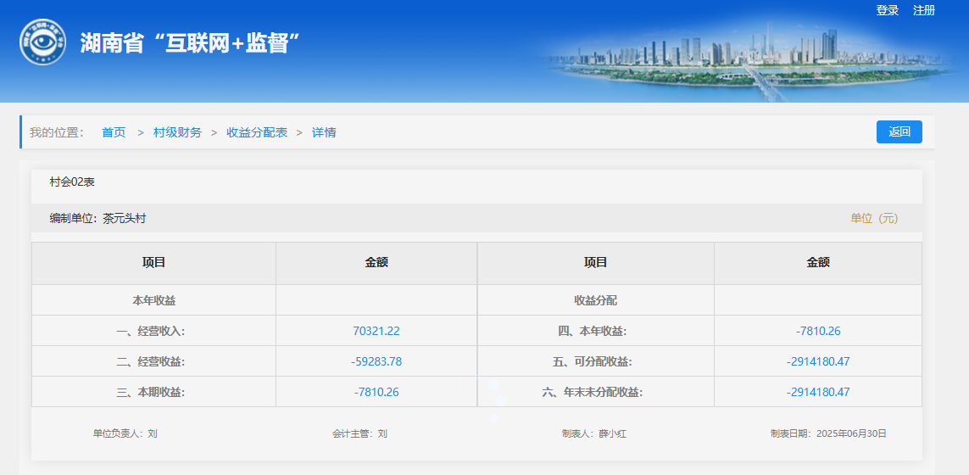Click the 本年收益 section cell
The height and width of the screenshot is (475, 969).
coord(154,300)
